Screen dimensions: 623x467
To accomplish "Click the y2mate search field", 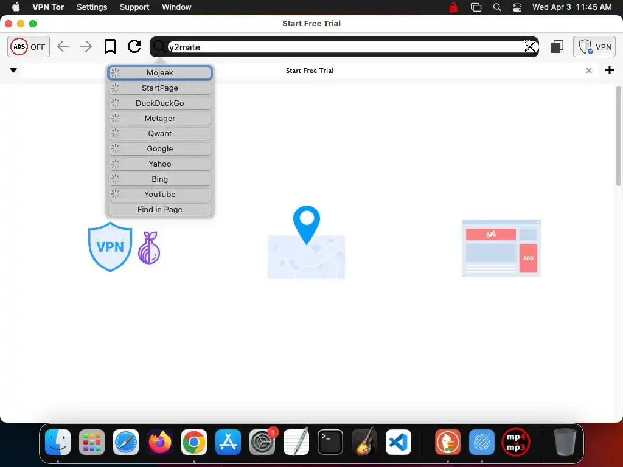I will click(346, 47).
